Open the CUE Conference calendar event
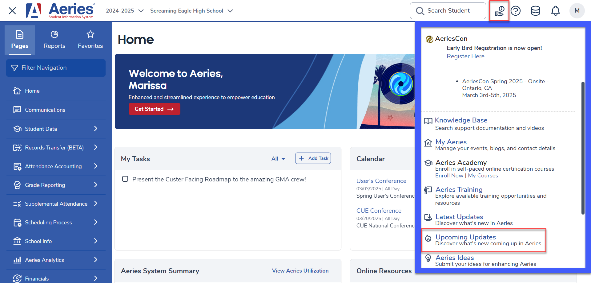591x283 pixels. (x=379, y=211)
